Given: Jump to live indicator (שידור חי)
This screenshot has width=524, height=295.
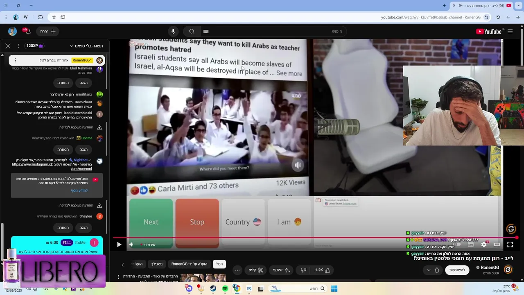Looking at the screenshot, I should (148, 245).
